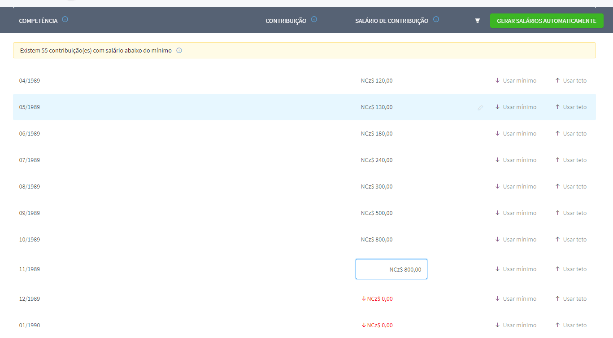Click Usar teto on the 08/1989 row
This screenshot has height=338, width=613.
click(x=571, y=187)
